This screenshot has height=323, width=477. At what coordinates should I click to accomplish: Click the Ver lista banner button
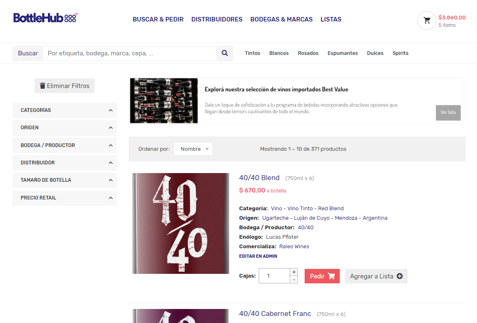[448, 113]
